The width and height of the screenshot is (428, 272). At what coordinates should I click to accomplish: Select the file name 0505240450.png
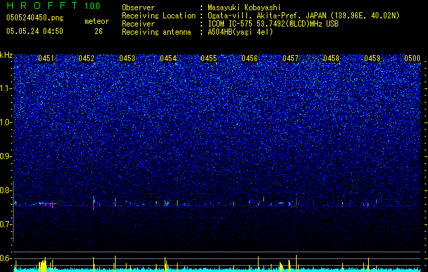pyautogui.click(x=35, y=18)
